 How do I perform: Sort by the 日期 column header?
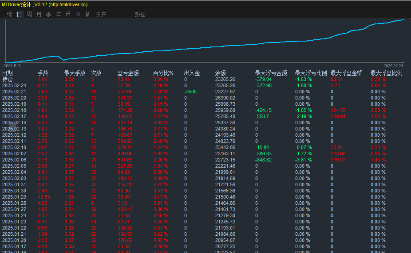(8, 73)
